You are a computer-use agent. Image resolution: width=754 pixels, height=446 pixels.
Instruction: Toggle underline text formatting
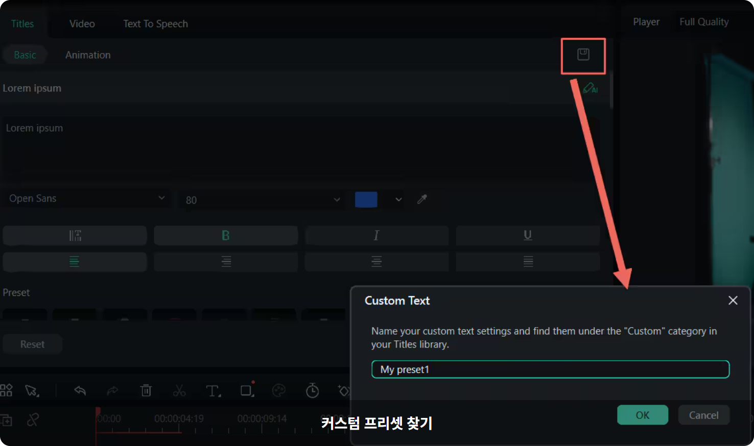click(528, 235)
